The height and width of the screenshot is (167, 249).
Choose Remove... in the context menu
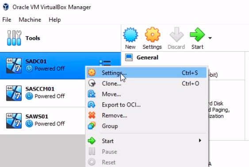coord(146,115)
